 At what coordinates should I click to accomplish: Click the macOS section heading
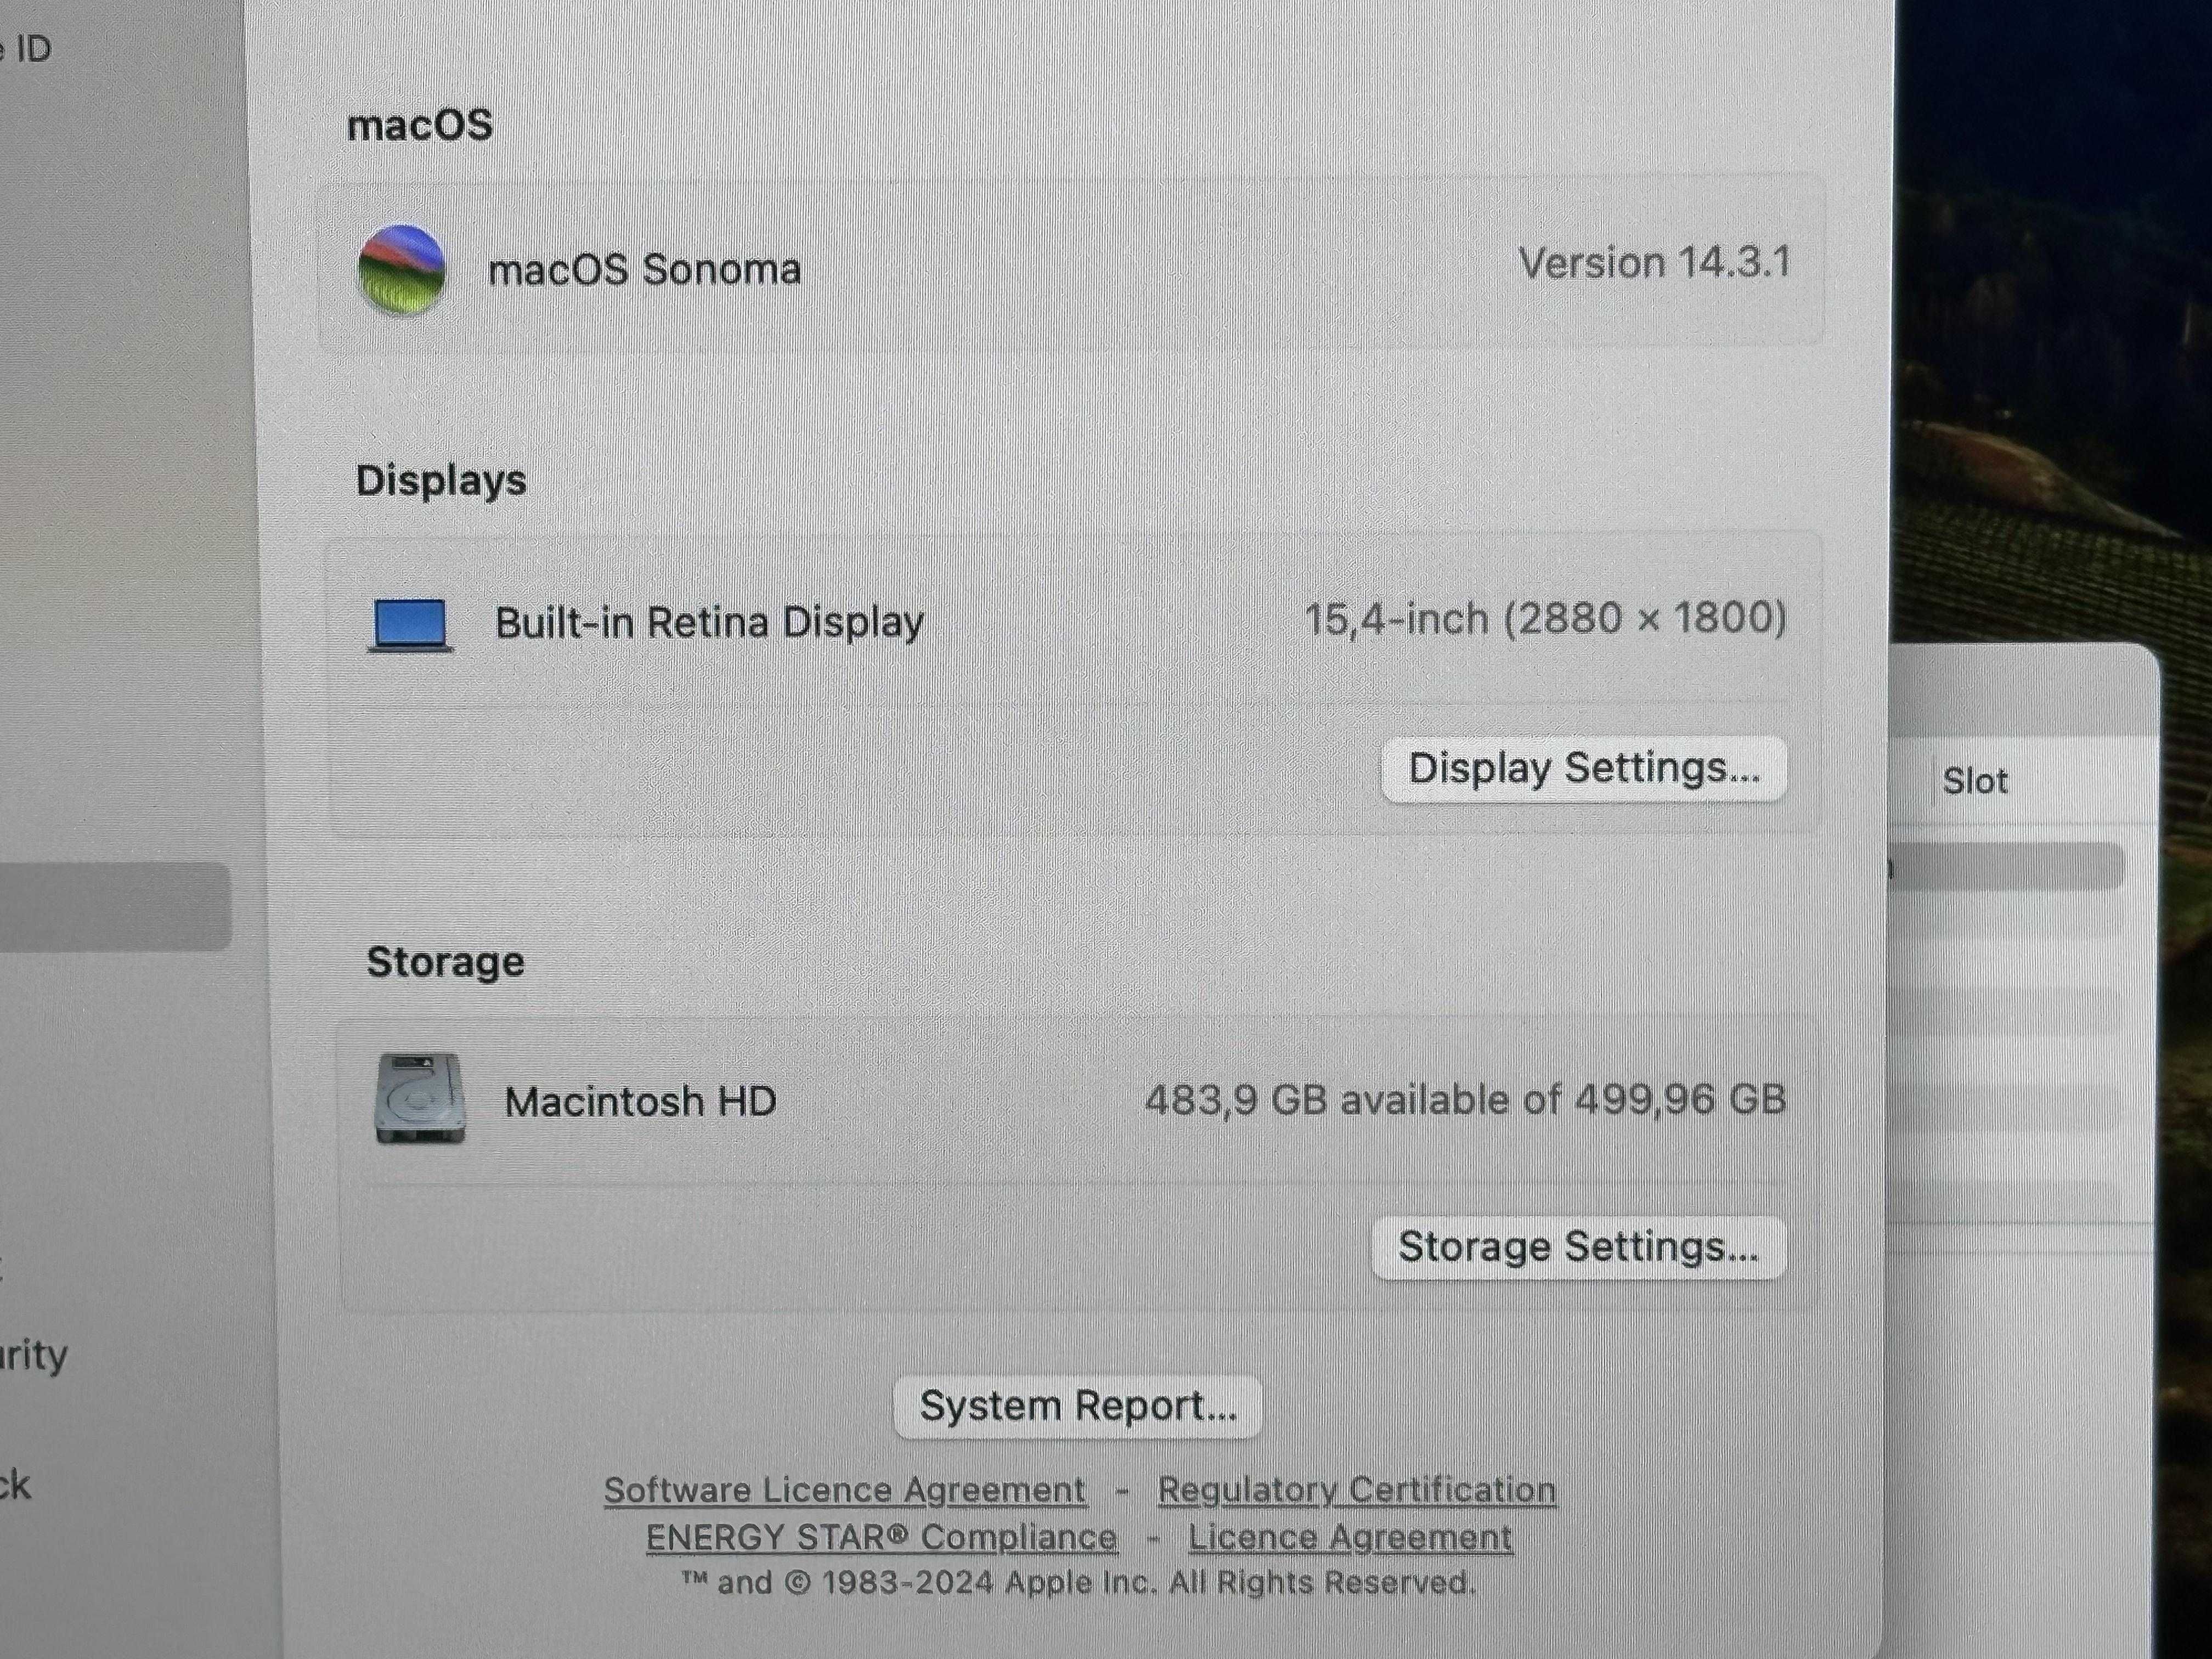(420, 126)
